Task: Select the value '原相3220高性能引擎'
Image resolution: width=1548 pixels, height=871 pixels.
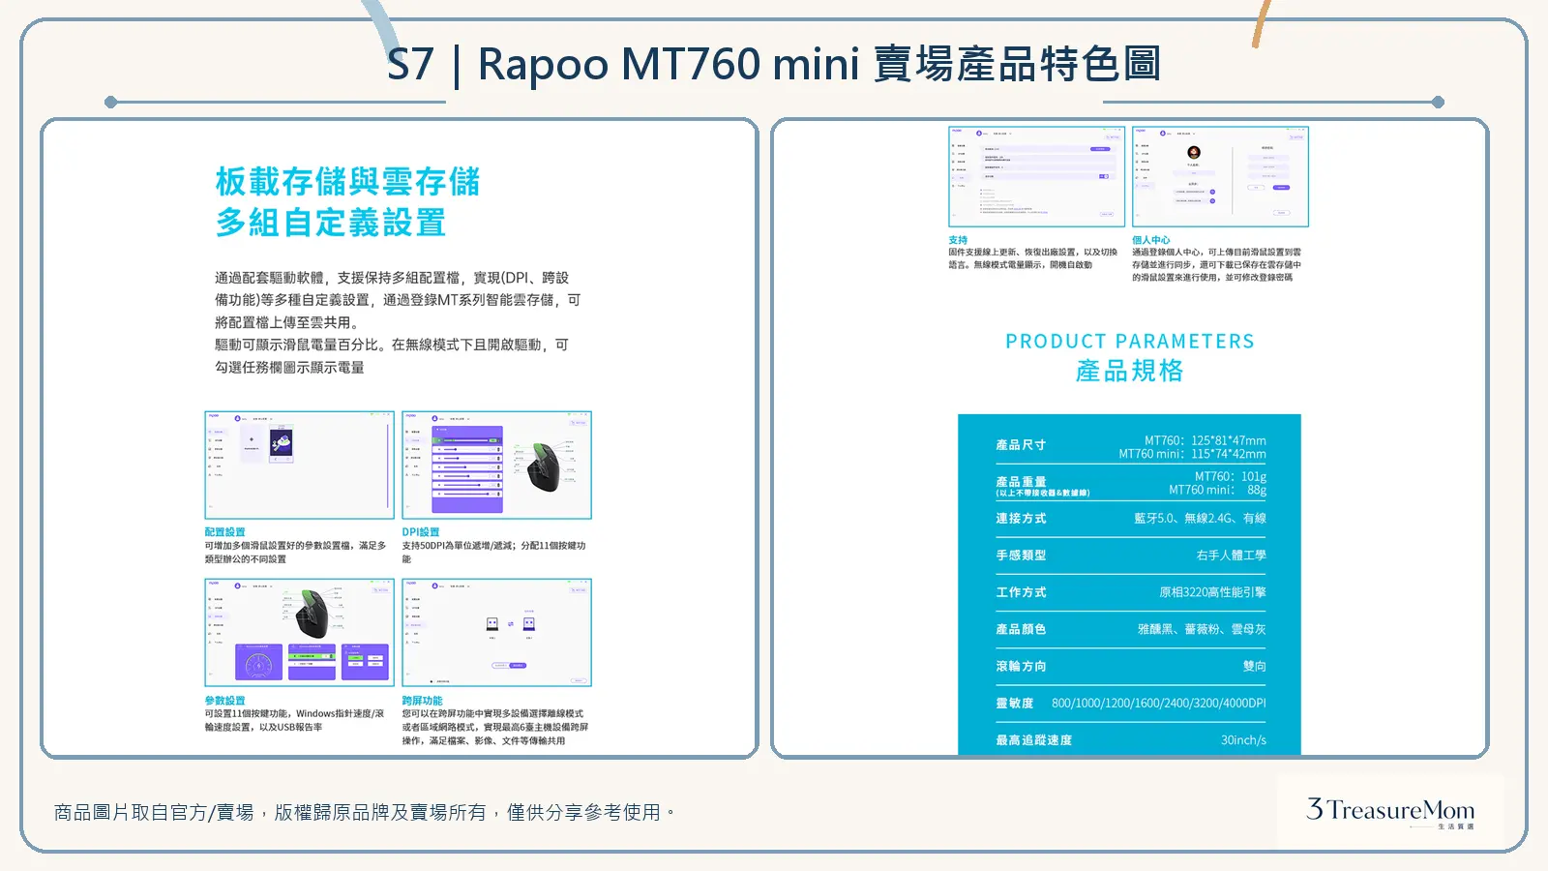Action: 1212,592
